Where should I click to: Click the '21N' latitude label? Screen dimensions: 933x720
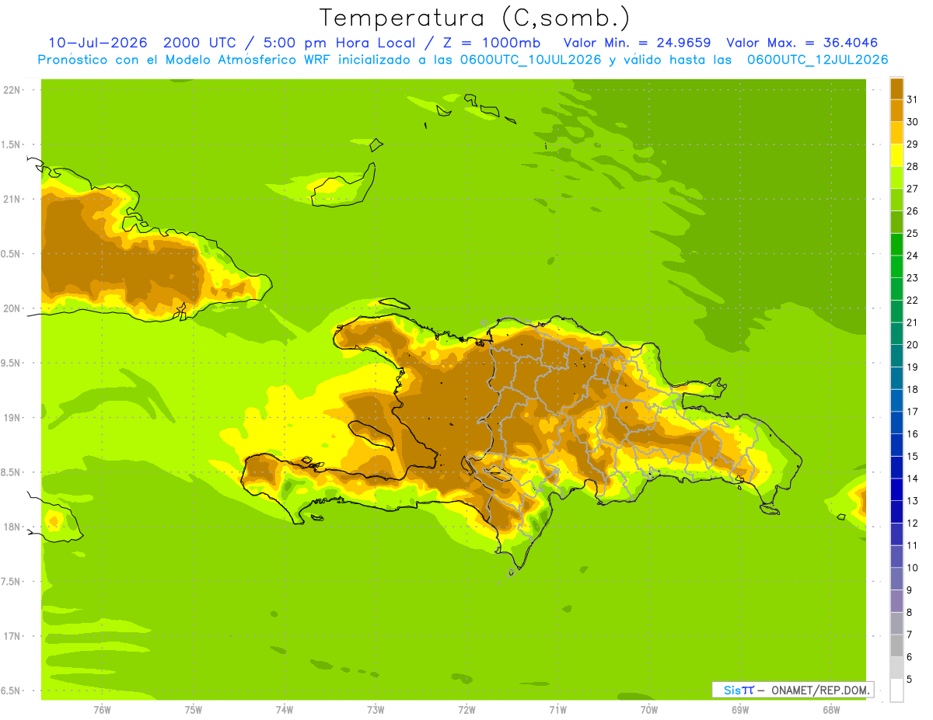[x=12, y=199]
